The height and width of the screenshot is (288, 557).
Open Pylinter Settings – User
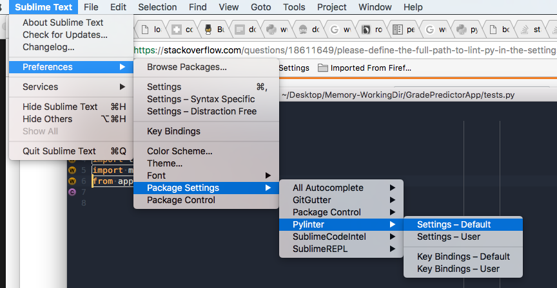[x=464, y=237]
